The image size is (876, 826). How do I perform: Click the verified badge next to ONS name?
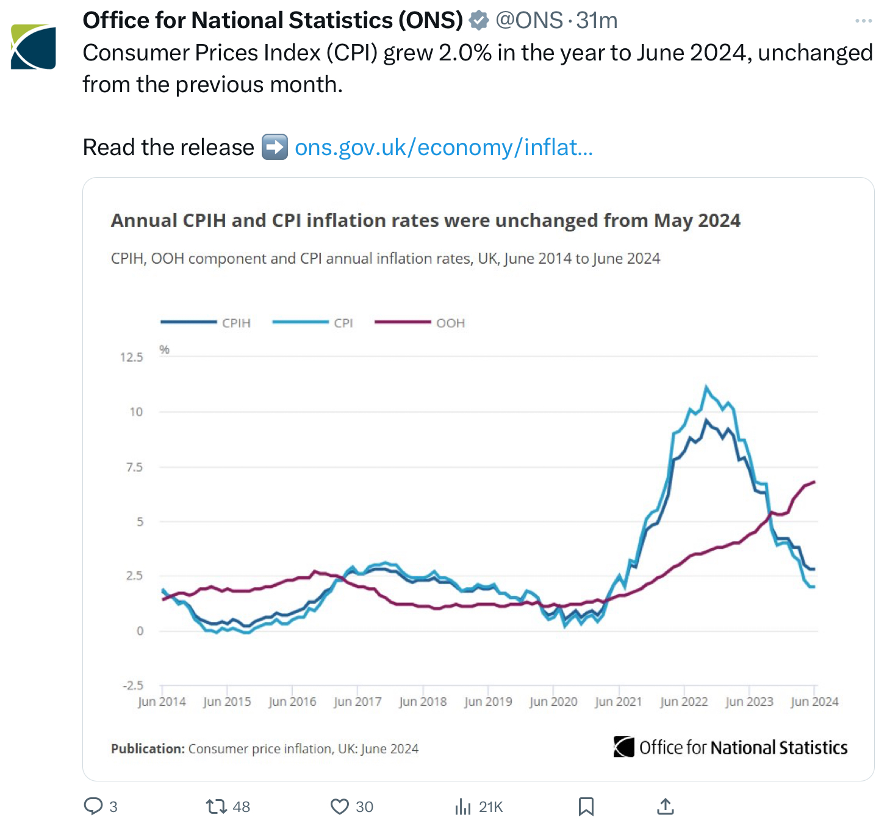point(478,19)
